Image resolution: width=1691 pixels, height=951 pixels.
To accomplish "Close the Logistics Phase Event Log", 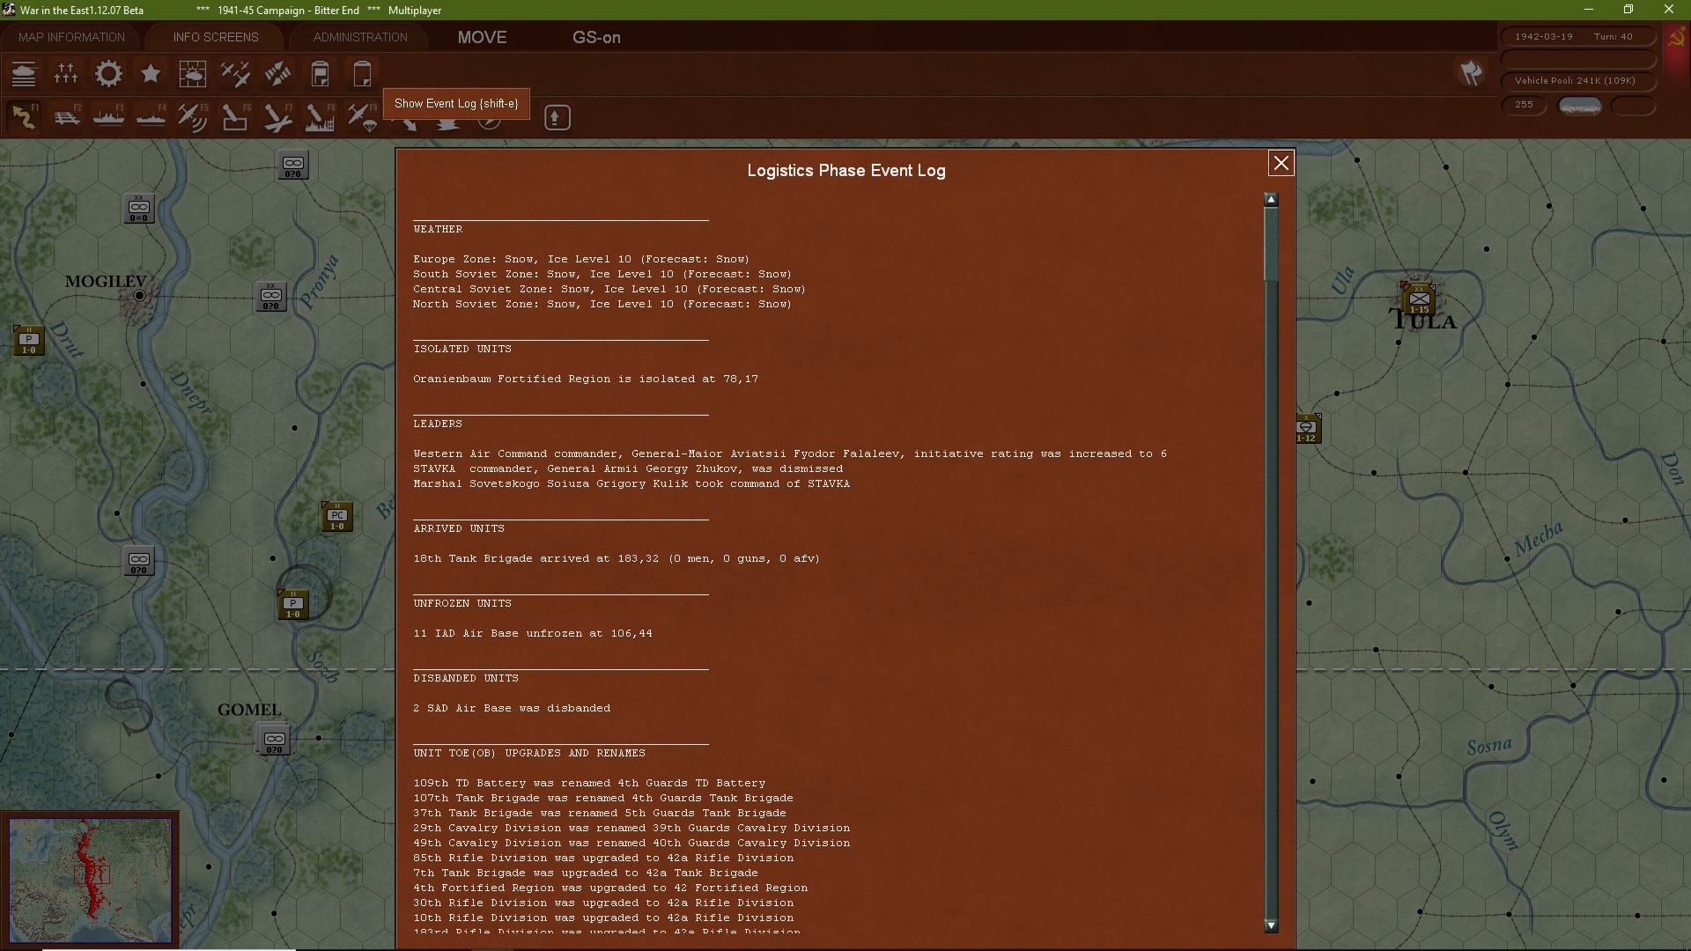I will point(1281,163).
